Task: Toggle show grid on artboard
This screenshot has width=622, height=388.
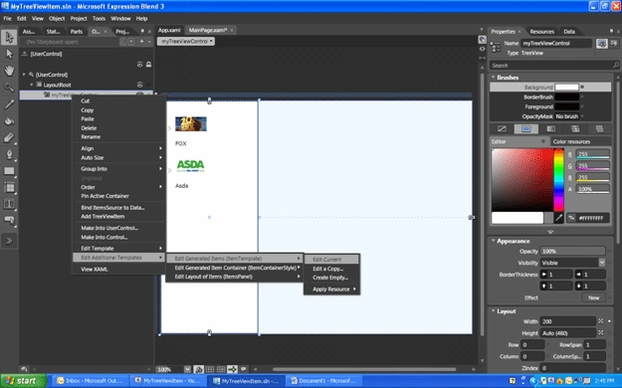Action: click(x=210, y=369)
